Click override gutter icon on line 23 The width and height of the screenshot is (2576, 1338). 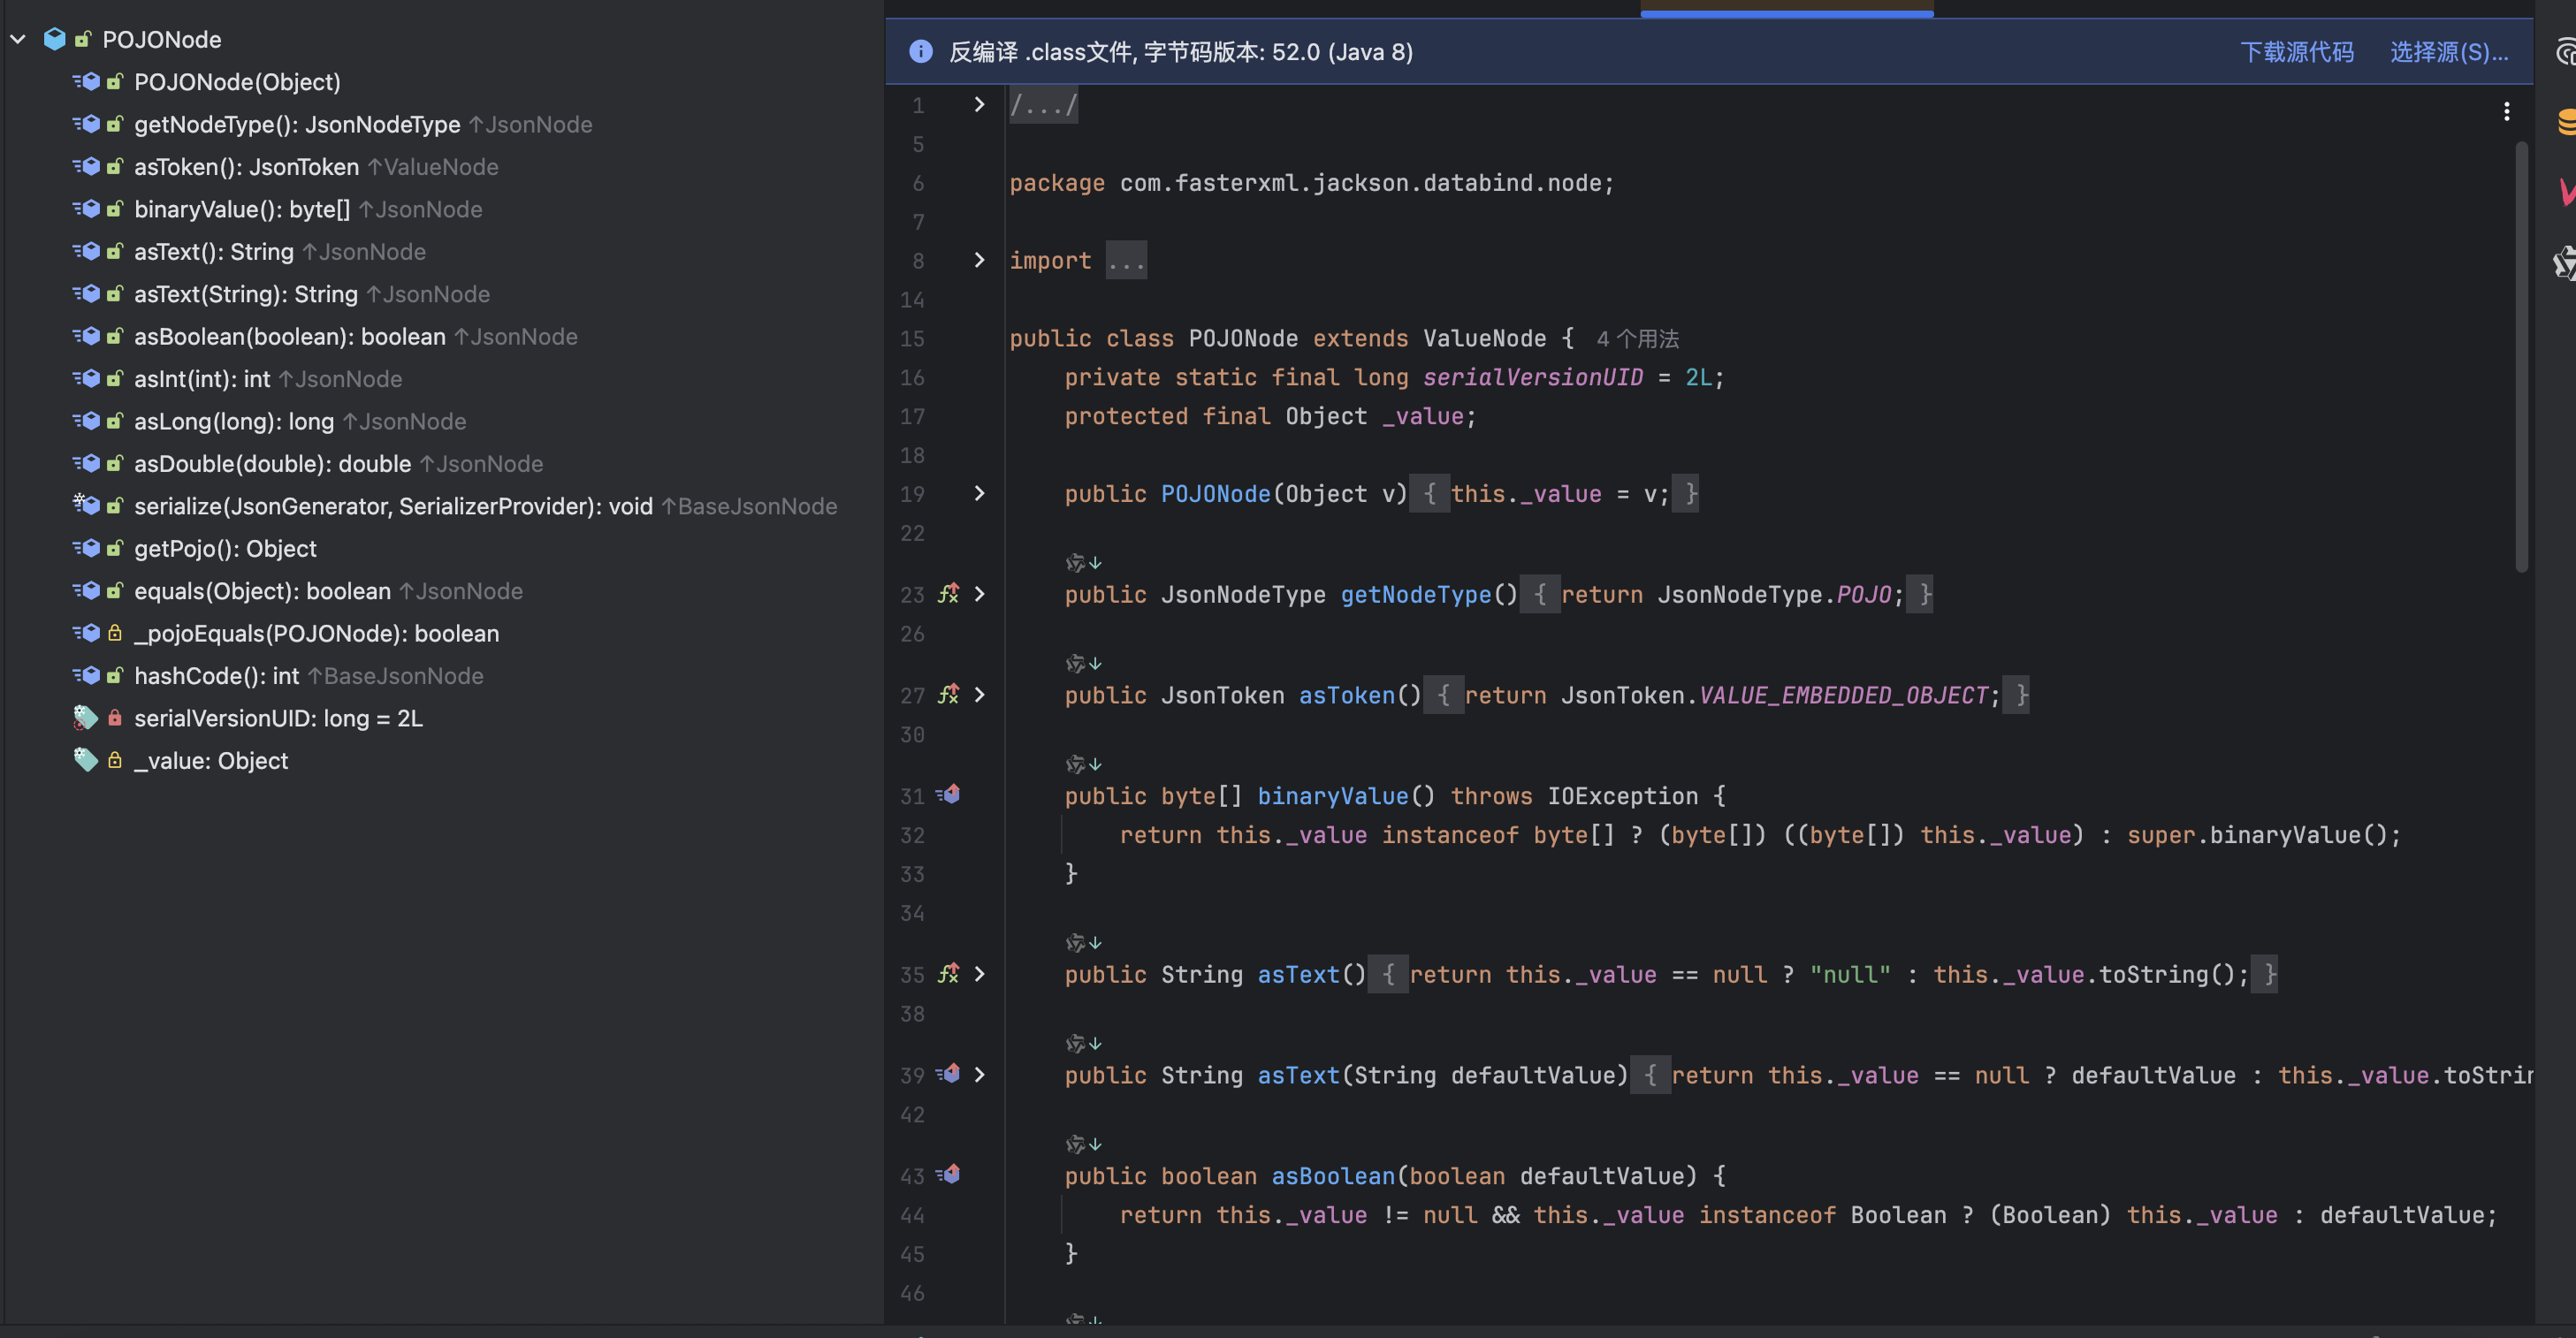click(x=948, y=594)
